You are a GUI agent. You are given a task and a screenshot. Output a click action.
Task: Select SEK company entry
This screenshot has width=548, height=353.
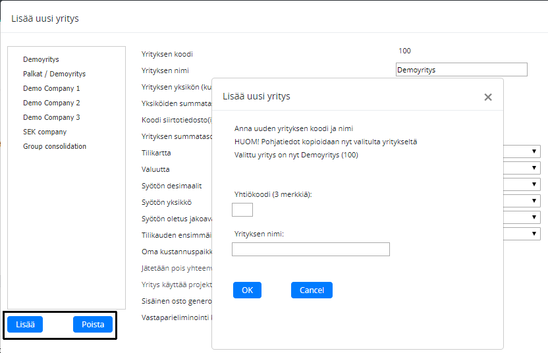[45, 132]
